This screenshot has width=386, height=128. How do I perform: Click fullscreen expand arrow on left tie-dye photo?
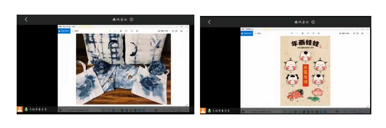pos(187,105)
